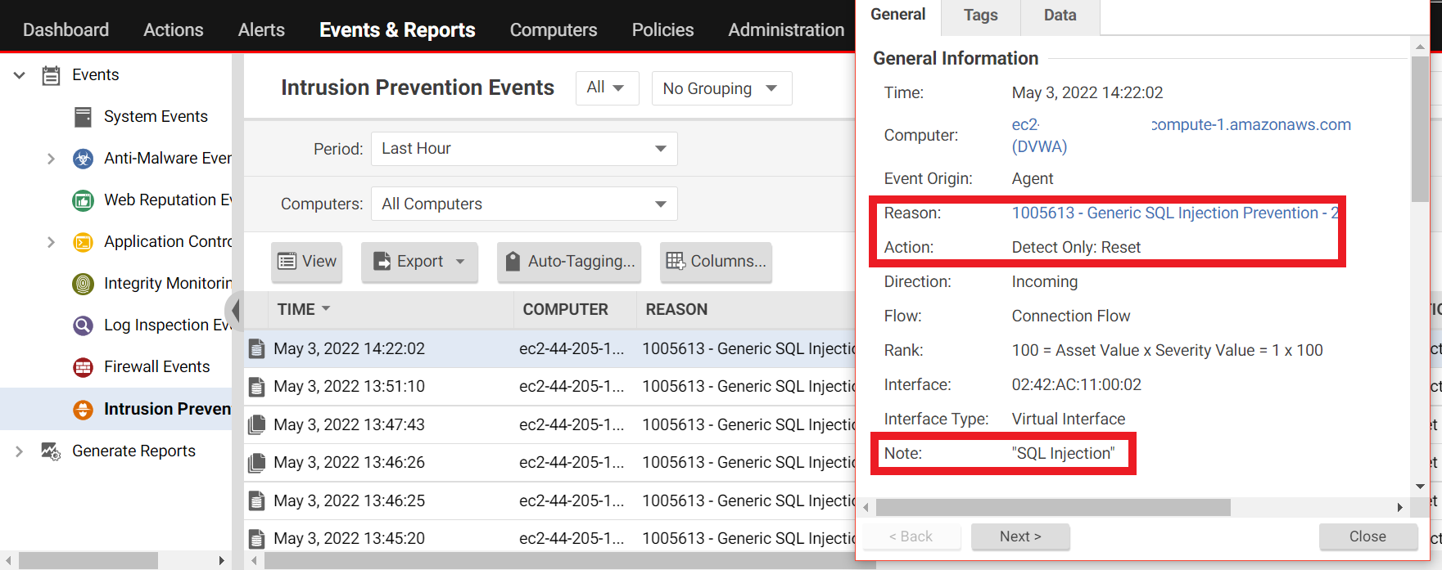Click the System Events icon
Image resolution: width=1442 pixels, height=570 pixels.
tap(83, 117)
